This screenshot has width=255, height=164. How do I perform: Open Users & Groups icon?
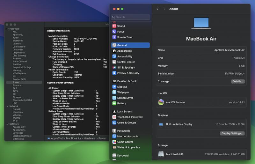tap(114, 123)
